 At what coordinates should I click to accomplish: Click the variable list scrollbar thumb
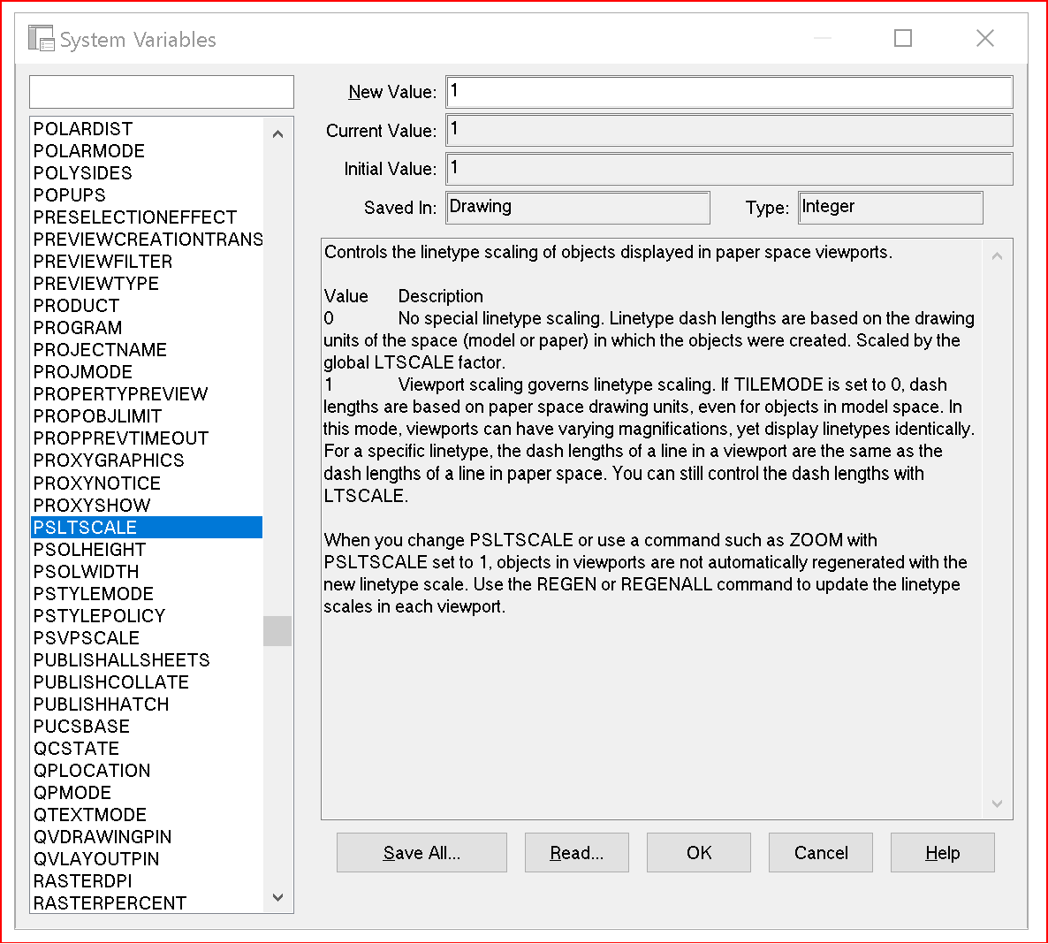coord(277,631)
